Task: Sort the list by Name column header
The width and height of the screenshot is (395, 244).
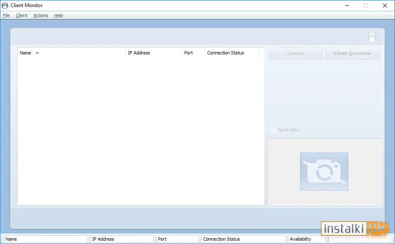Action: click(x=71, y=53)
